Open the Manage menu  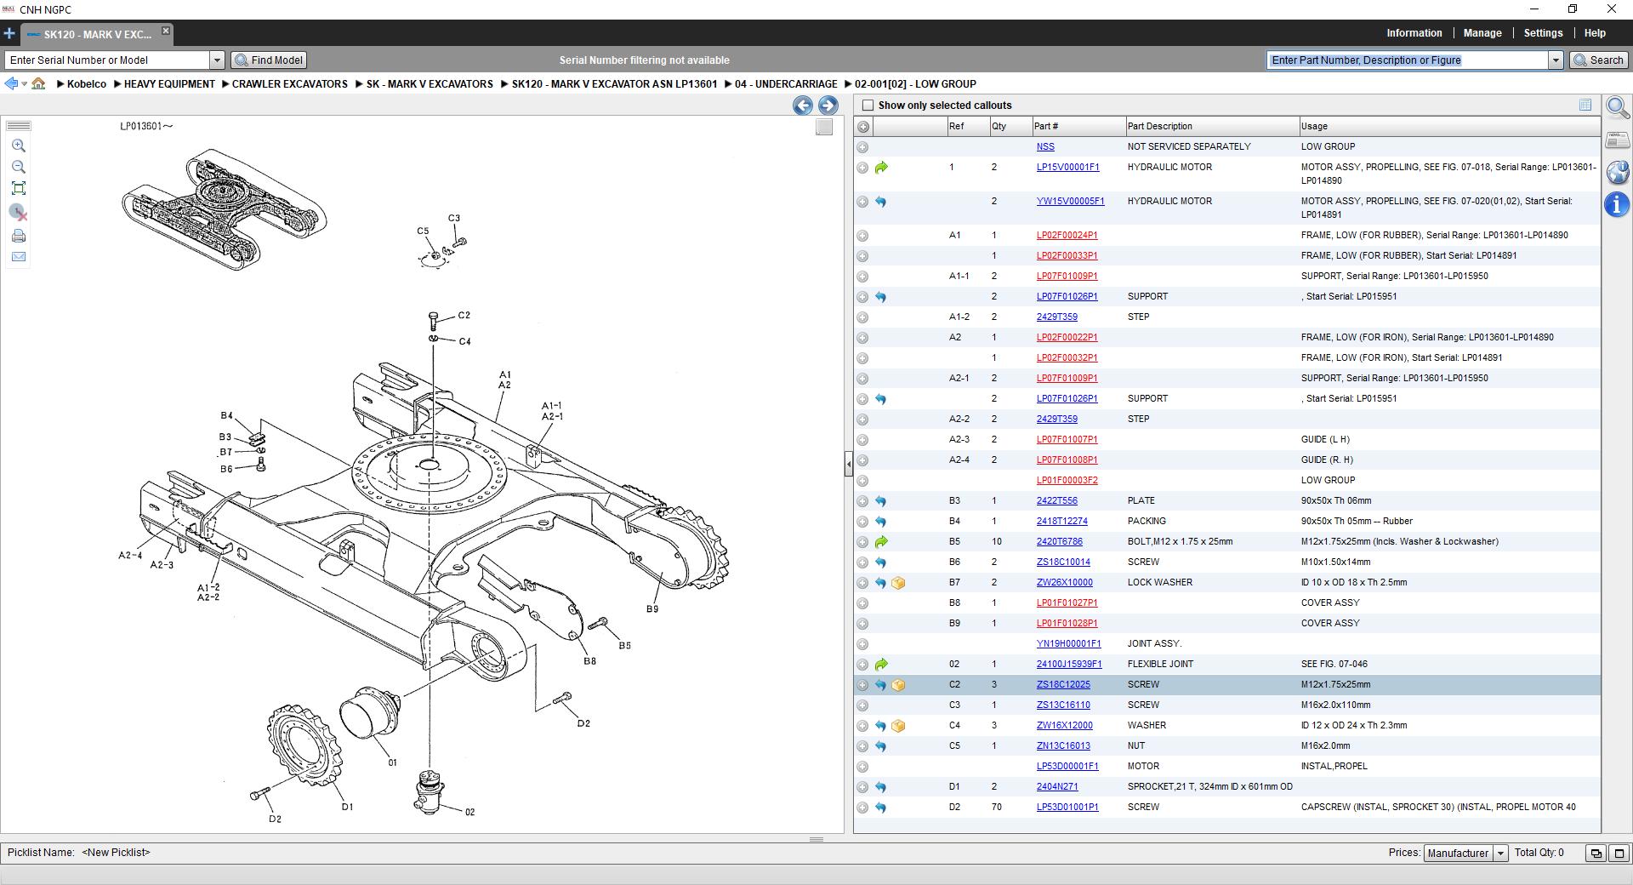tap(1482, 33)
